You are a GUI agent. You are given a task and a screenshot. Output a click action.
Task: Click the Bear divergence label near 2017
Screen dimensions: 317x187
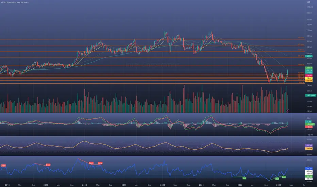pos(48,165)
